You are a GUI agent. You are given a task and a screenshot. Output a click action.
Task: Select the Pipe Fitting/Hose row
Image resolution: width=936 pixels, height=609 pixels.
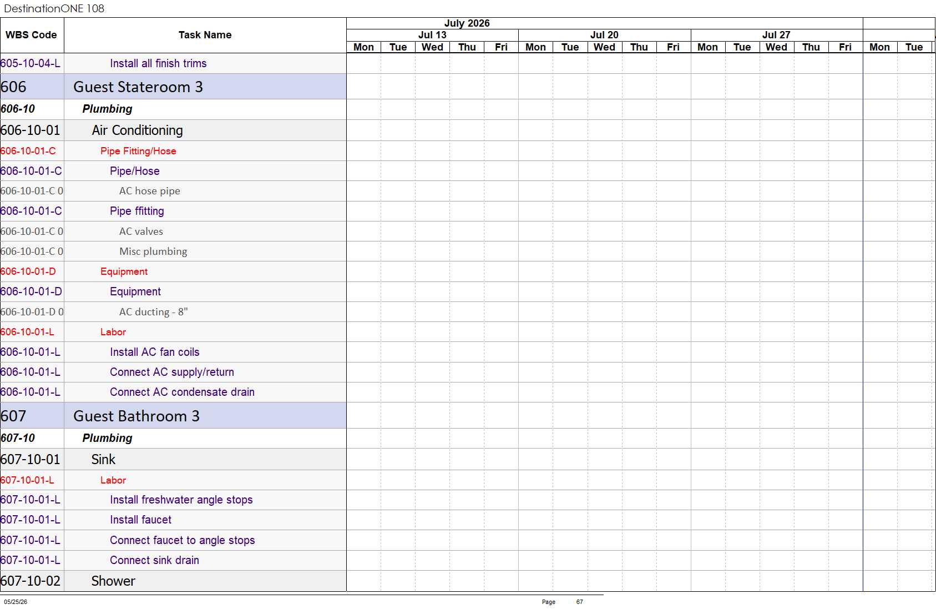point(138,151)
